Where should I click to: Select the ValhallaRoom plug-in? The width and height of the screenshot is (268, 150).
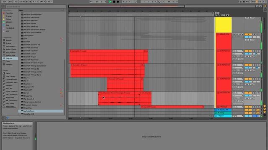41,111
